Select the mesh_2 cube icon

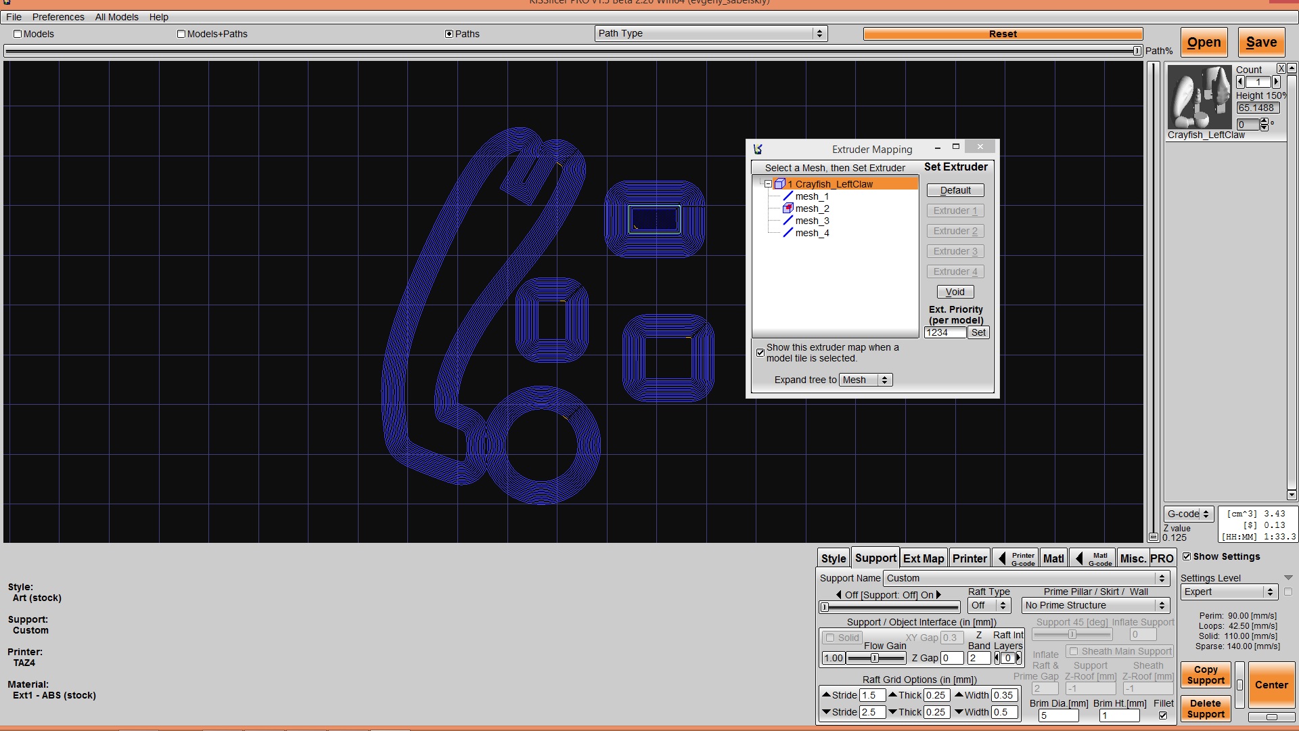(x=788, y=208)
